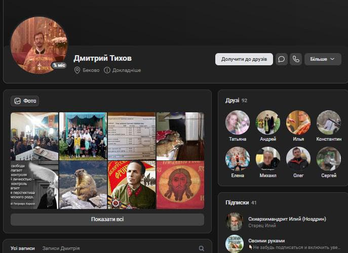Open the Докладніше details link
This screenshot has height=253, width=348.
pyautogui.click(x=126, y=70)
